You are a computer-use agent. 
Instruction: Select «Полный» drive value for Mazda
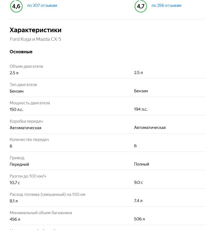(x=141, y=164)
